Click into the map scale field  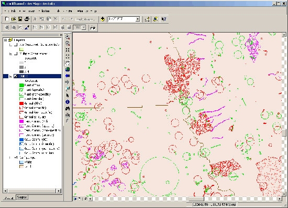click(122, 19)
